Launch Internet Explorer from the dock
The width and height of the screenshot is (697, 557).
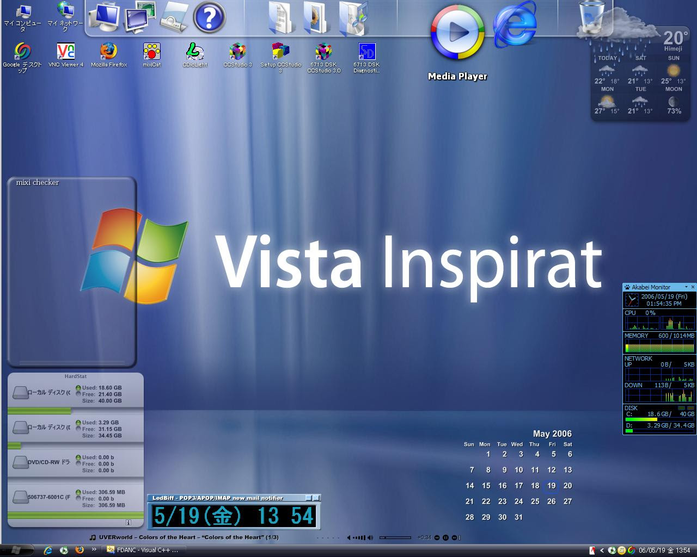515,23
